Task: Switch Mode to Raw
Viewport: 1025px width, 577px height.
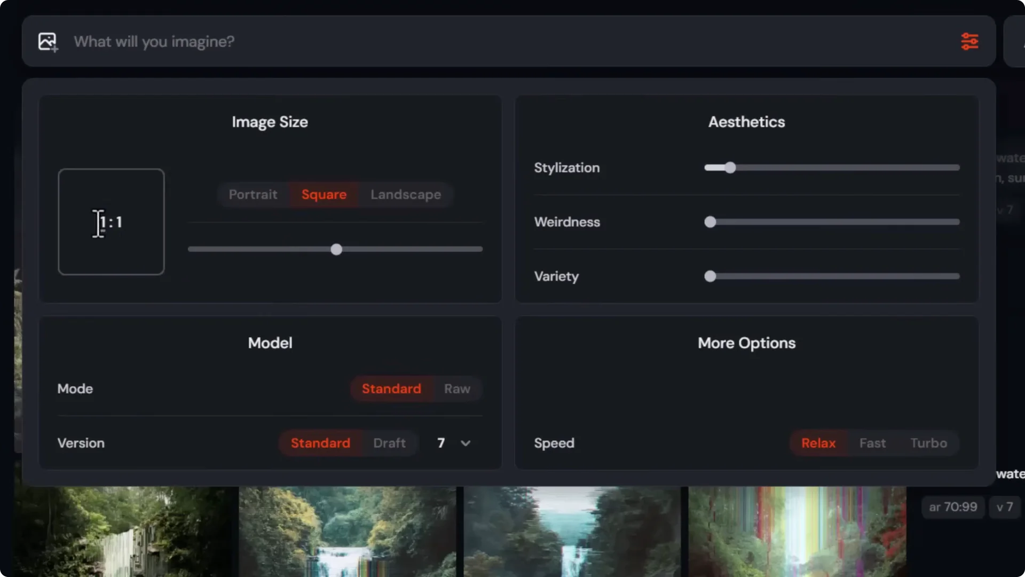Action: coord(456,388)
